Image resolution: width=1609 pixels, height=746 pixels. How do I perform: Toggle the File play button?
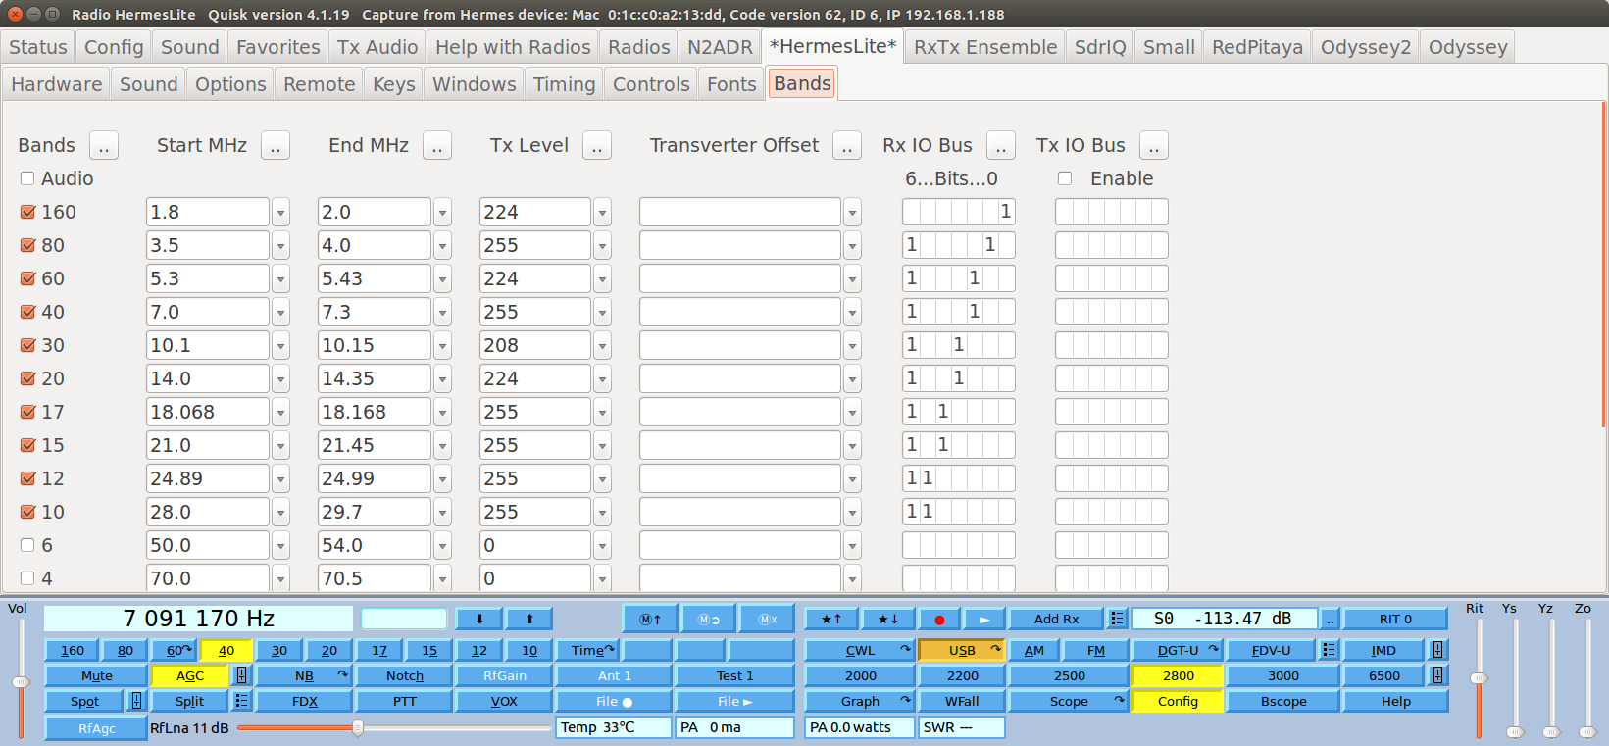coord(734,701)
